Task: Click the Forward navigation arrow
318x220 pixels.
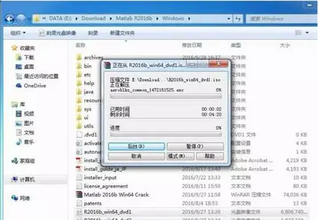Action: click(x=21, y=19)
